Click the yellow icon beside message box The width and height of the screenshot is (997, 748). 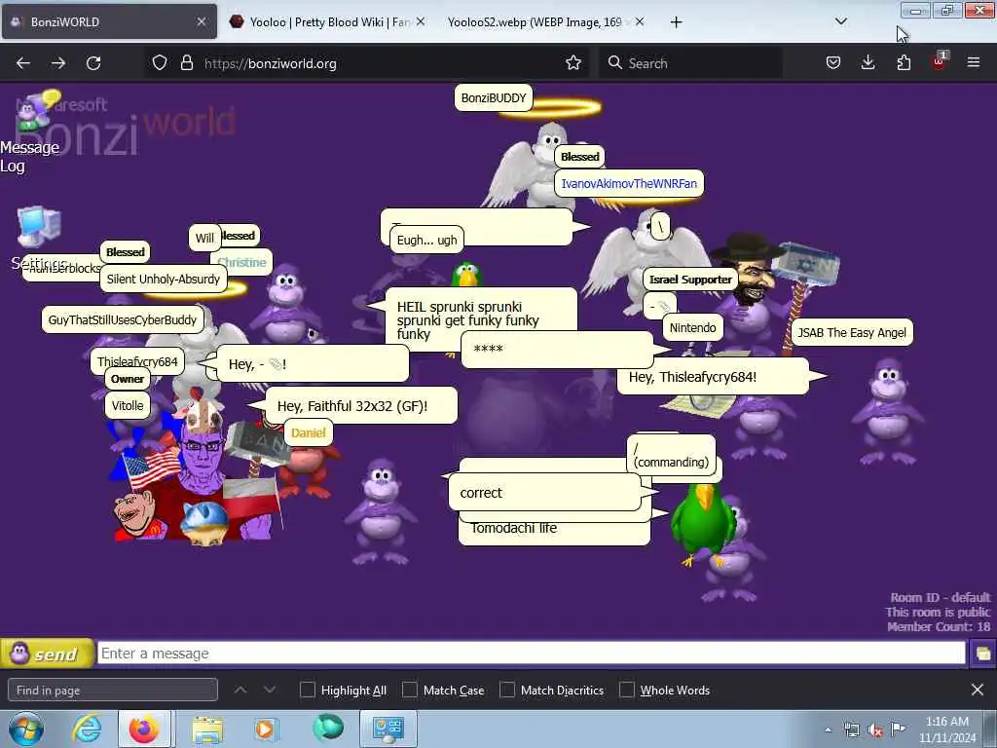click(982, 654)
